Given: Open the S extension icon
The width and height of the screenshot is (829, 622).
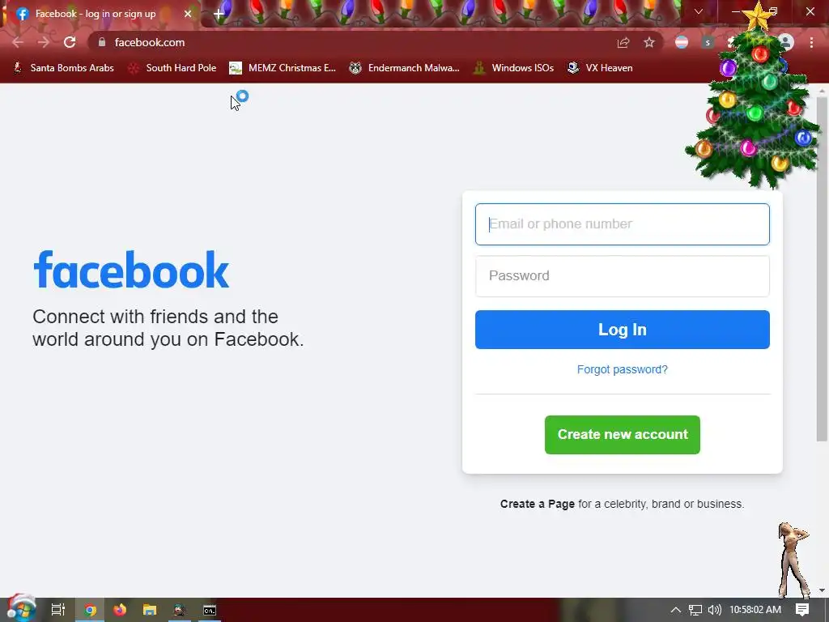Looking at the screenshot, I should coord(708,42).
